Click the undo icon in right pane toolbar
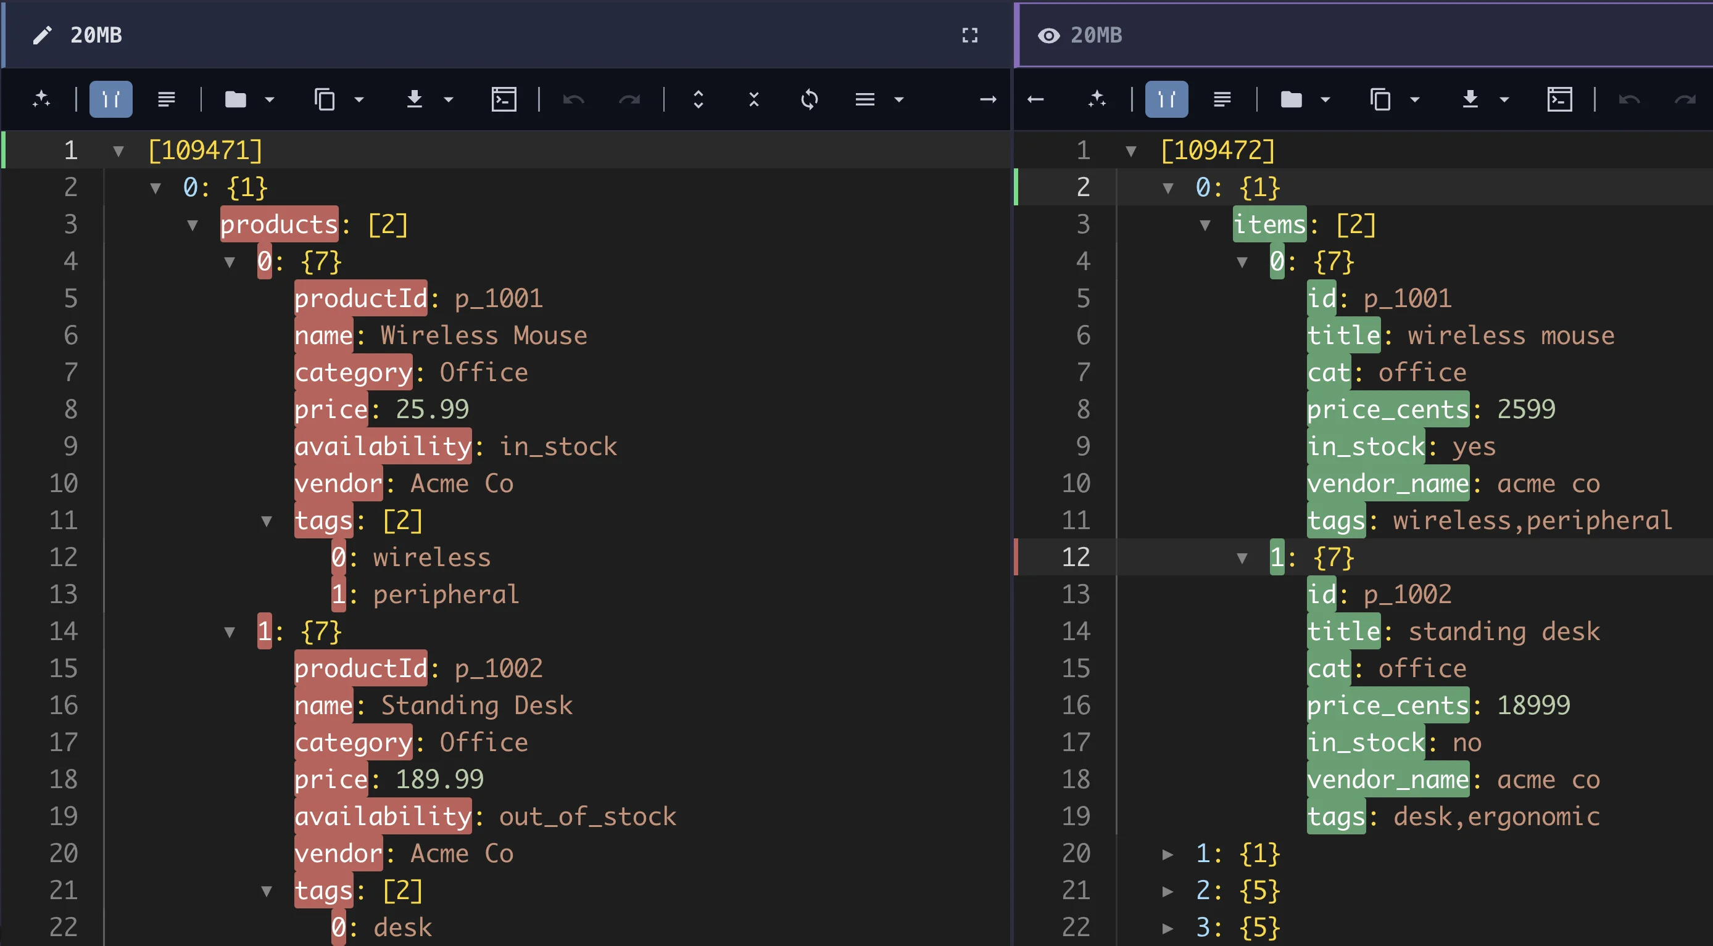 [x=1630, y=100]
